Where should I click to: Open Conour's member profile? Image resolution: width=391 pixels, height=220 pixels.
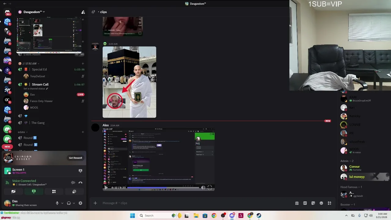(354, 167)
